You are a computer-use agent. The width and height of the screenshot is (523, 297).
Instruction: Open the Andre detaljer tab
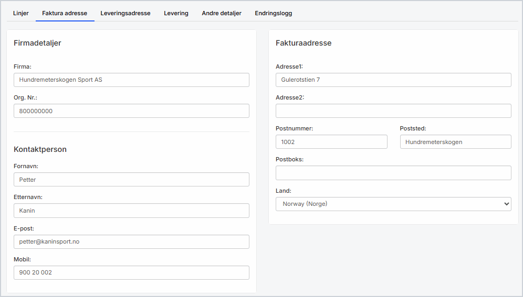point(222,13)
